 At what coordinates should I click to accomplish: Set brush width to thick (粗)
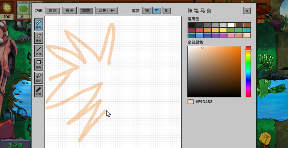(167, 11)
